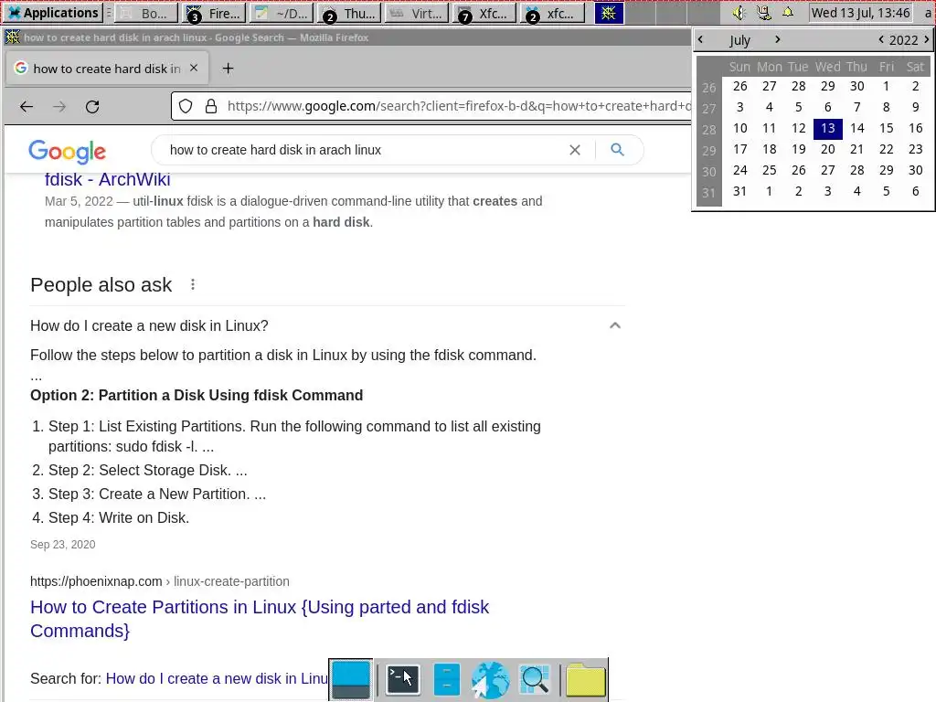Click the browser address bar URL

click(459, 106)
